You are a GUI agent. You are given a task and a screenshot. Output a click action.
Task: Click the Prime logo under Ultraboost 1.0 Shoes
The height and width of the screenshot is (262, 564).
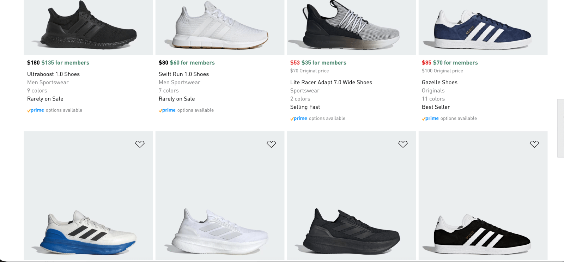tap(36, 110)
